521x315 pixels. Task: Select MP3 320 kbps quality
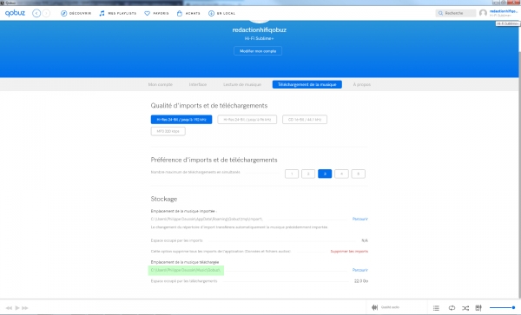pyautogui.click(x=168, y=131)
